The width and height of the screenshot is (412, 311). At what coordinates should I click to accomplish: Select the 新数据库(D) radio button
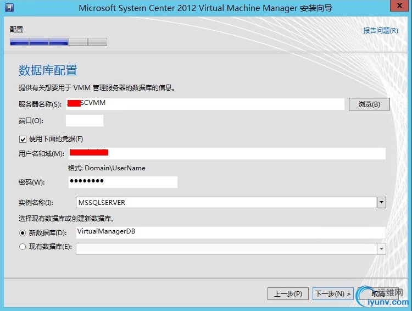23,233
